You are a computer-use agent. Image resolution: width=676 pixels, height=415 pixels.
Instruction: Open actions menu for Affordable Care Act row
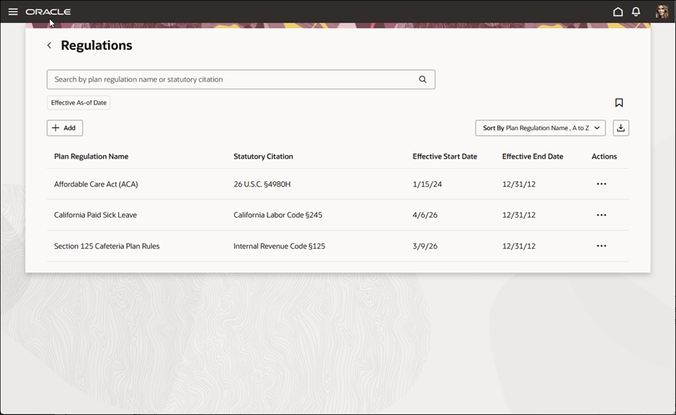pyautogui.click(x=602, y=184)
